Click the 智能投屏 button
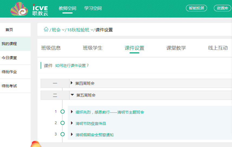This screenshot has height=147, width=232. pyautogui.click(x=196, y=8)
